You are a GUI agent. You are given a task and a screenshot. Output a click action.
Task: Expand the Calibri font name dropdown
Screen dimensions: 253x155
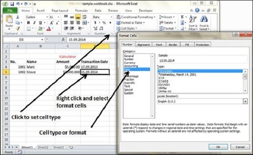pyautogui.click(x=47, y=17)
